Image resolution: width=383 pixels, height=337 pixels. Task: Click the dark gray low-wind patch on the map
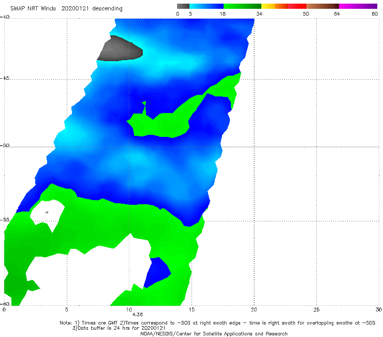tap(120, 49)
